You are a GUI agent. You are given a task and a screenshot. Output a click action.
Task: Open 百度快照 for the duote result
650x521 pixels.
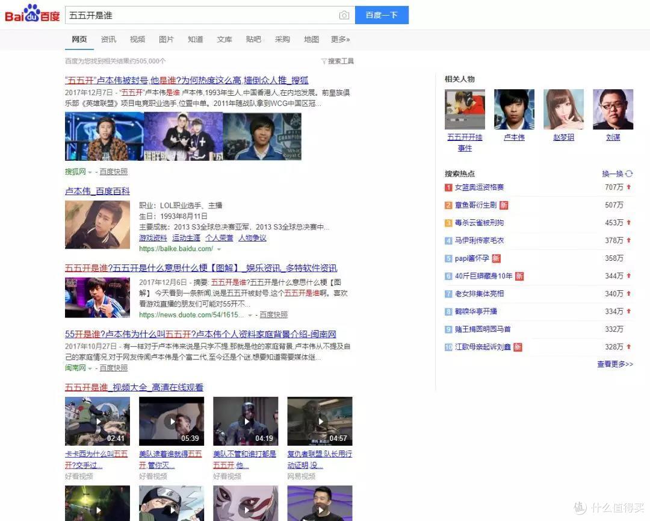click(274, 315)
